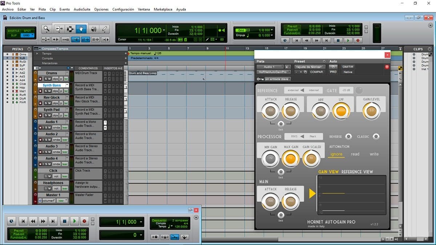Toggle online status in Edit toolbar transport
The height and width of the screenshot is (245, 436).
pos(284,41)
